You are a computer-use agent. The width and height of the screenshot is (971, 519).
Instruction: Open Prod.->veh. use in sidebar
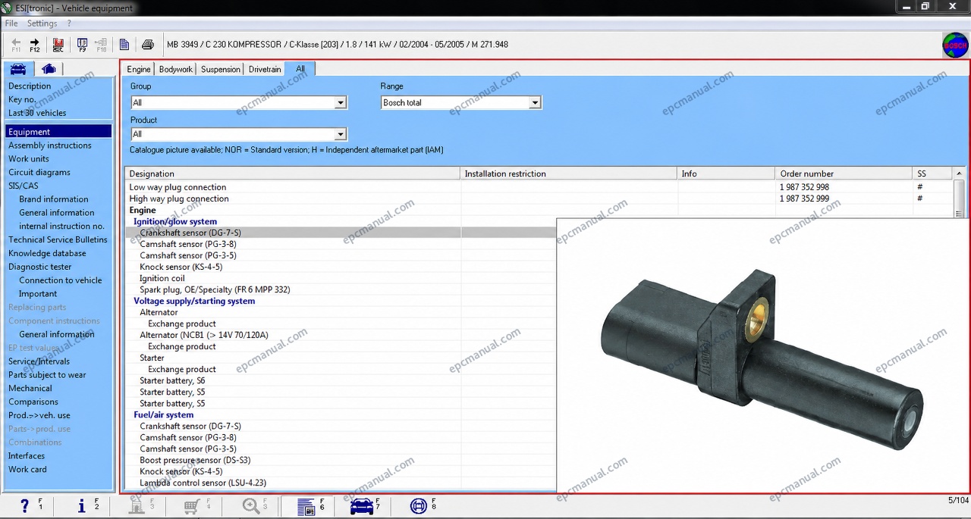click(x=39, y=415)
